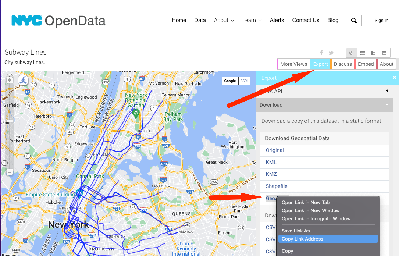Download the KMZ format link
This screenshot has width=399, height=256.
(271, 174)
